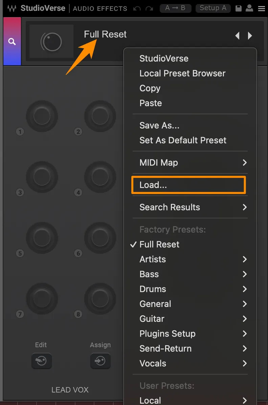268x405 pixels.
Task: Click the Assign macro icon button
Action: pyautogui.click(x=100, y=361)
